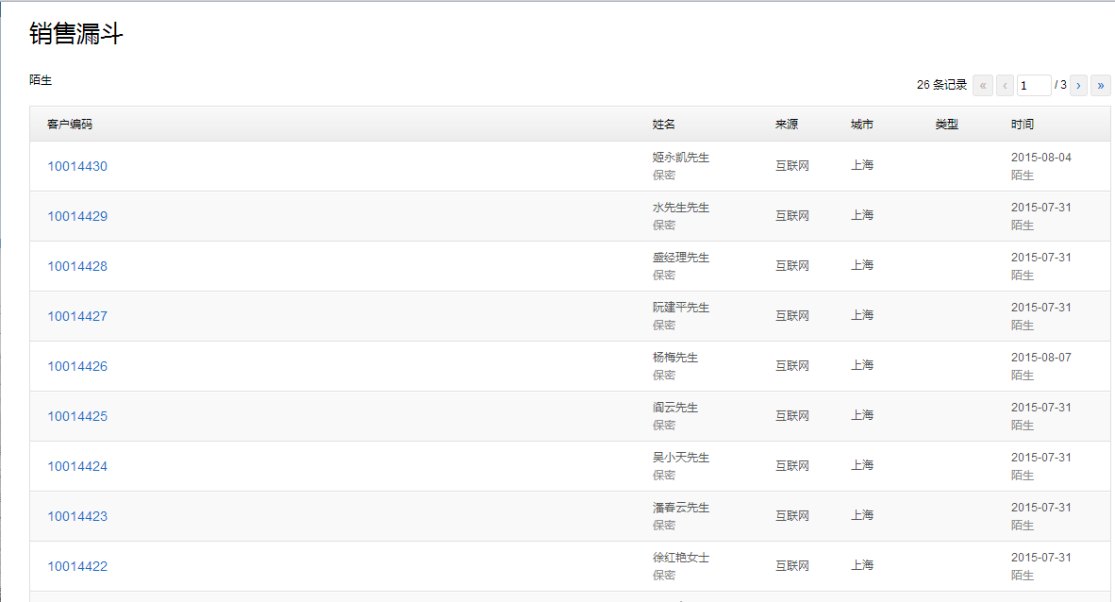Open customer code 10014426
Screen dimensions: 1115x602
(x=77, y=366)
